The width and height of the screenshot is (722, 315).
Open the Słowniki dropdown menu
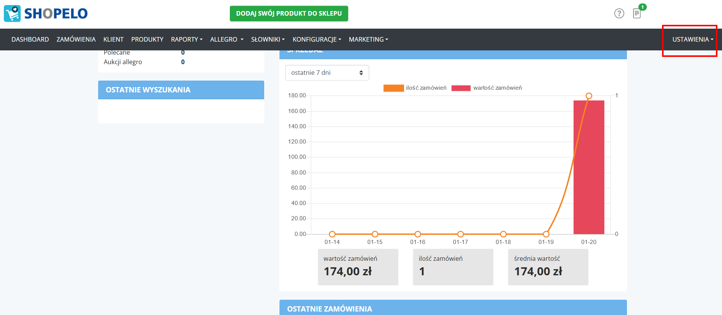click(268, 39)
